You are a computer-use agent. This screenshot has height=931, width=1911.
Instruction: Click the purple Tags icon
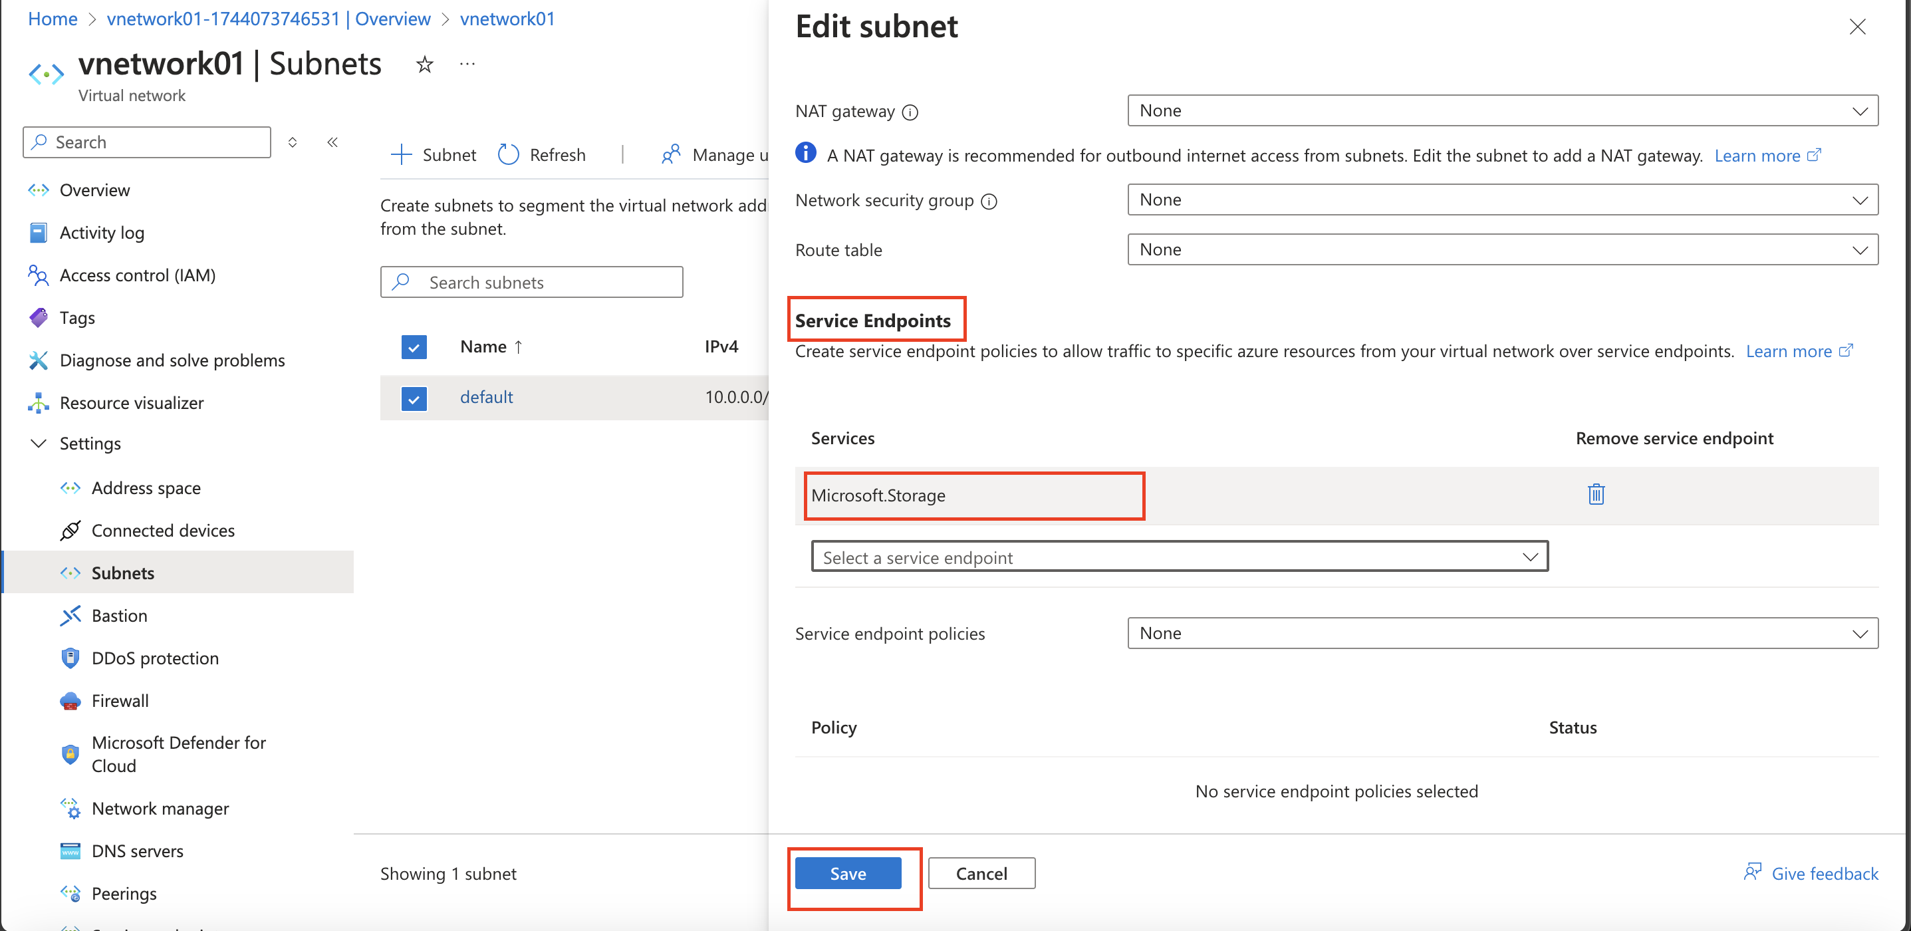39,317
